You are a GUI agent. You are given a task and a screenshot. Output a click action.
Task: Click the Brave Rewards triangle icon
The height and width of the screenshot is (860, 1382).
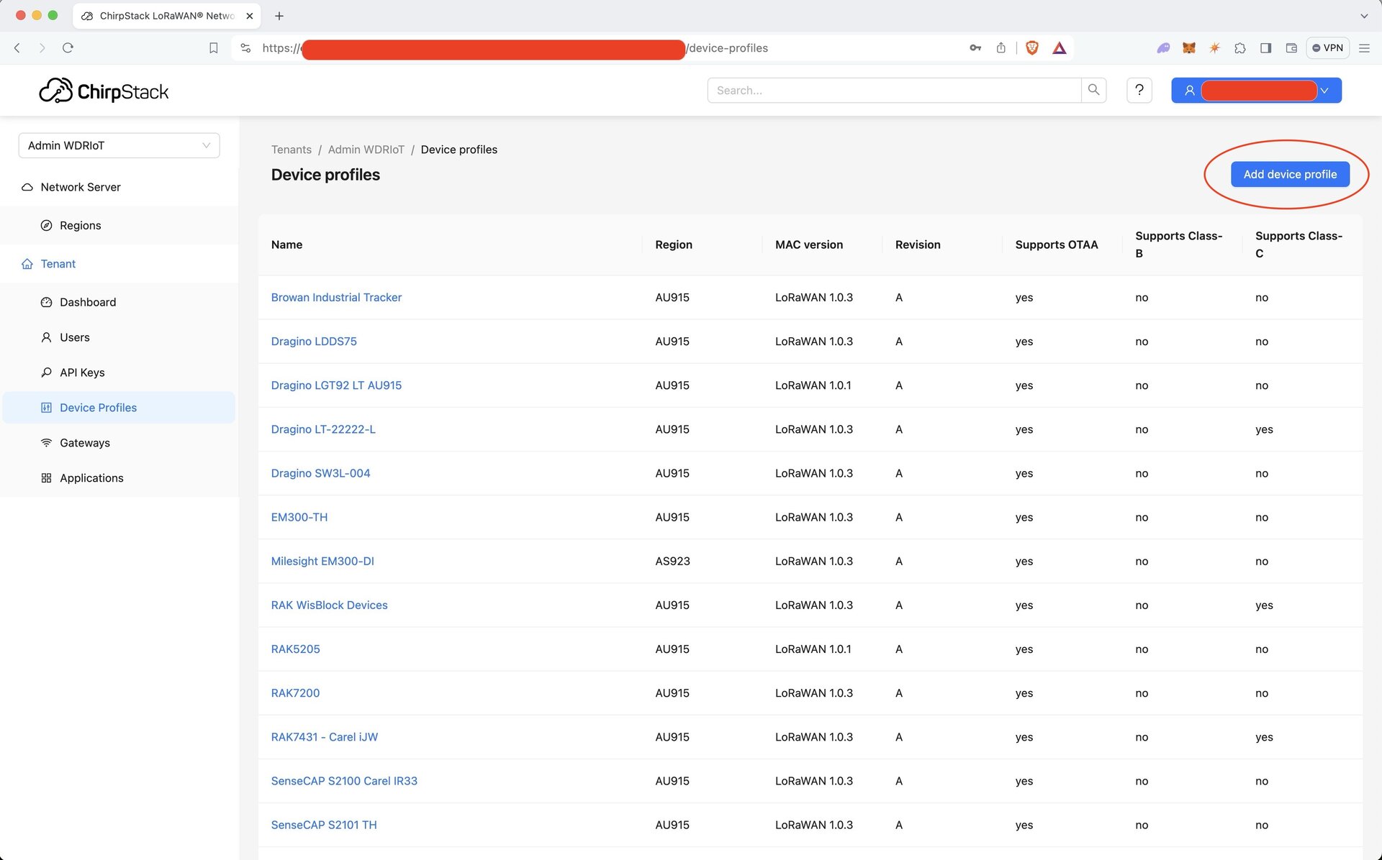[x=1059, y=48]
